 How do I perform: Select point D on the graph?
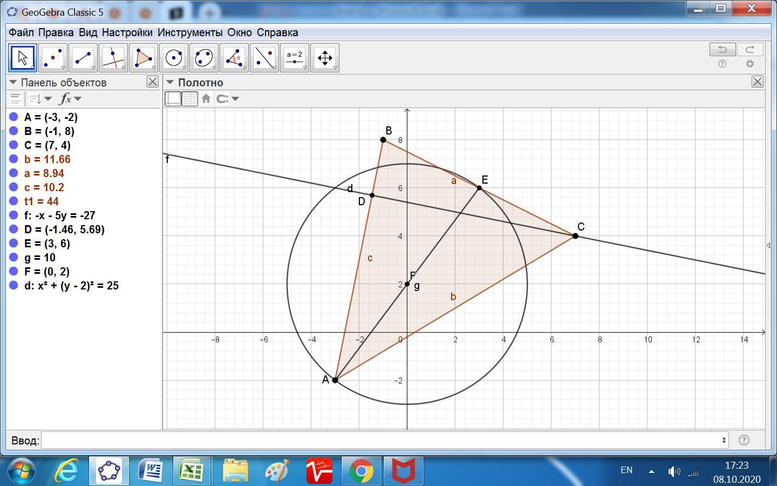click(372, 195)
